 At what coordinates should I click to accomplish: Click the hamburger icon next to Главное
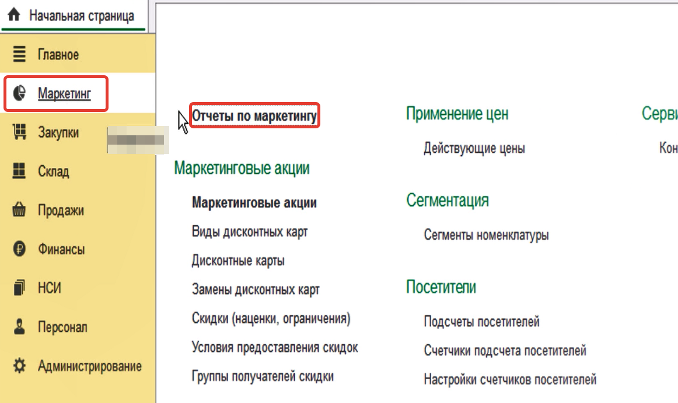20,55
